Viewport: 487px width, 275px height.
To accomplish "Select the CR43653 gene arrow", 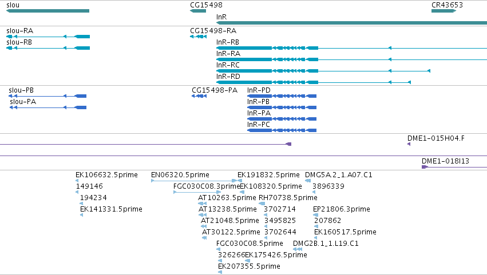I will pyautogui.click(x=444, y=11).
